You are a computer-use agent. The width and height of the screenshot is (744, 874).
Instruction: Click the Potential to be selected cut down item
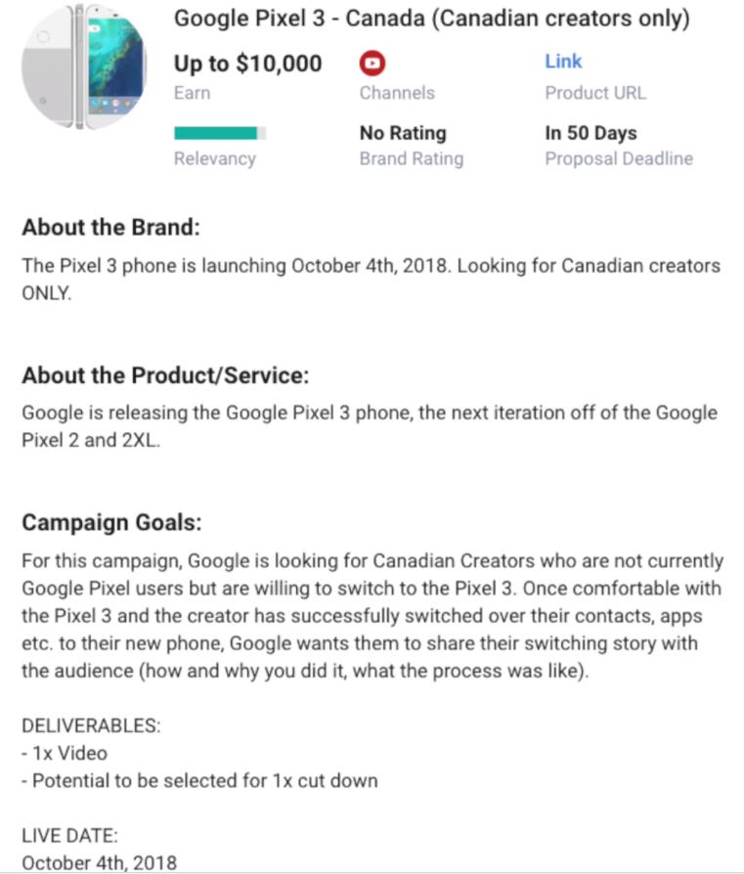(x=200, y=780)
